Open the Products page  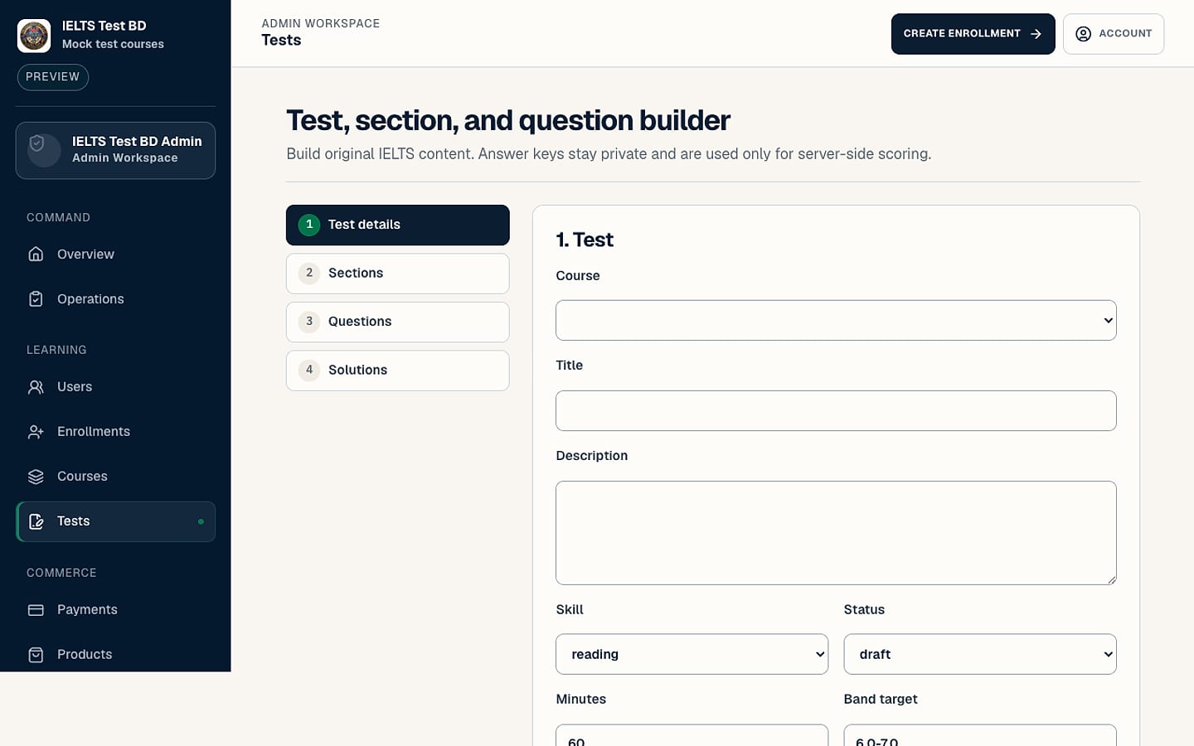point(115,655)
